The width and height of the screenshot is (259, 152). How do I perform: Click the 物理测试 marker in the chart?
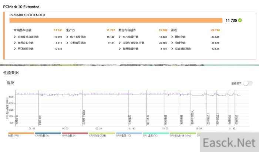coord(229,120)
